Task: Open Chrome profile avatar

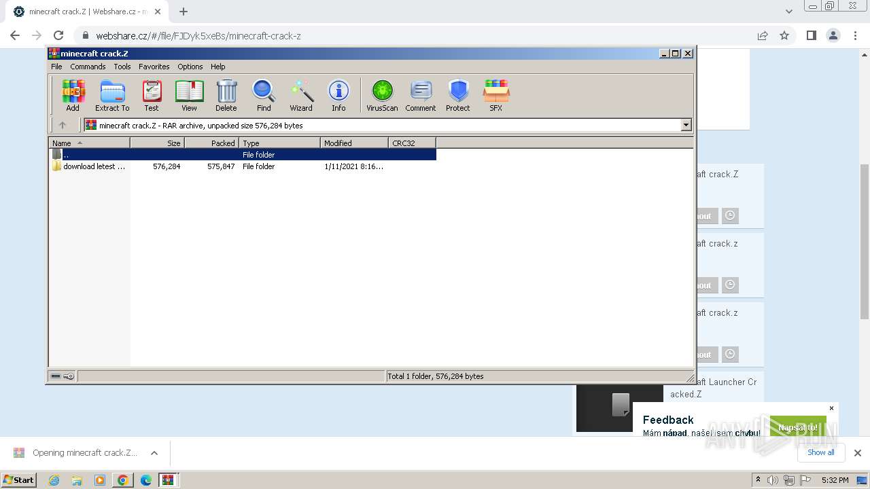Action: click(833, 35)
